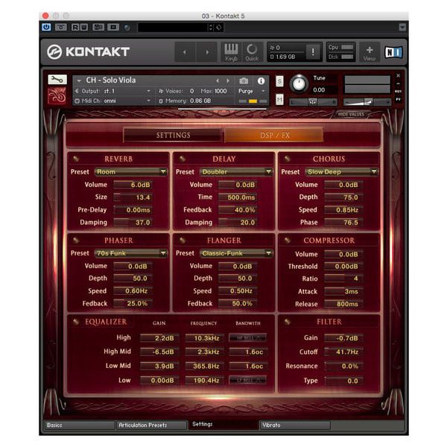Click the red ornamental instrument artwork icon
Screen dimensions: 447x447
[x=57, y=96]
